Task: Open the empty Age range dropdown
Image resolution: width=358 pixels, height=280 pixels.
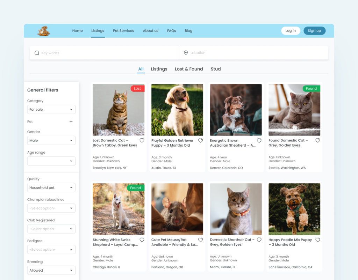Action: pos(51,161)
